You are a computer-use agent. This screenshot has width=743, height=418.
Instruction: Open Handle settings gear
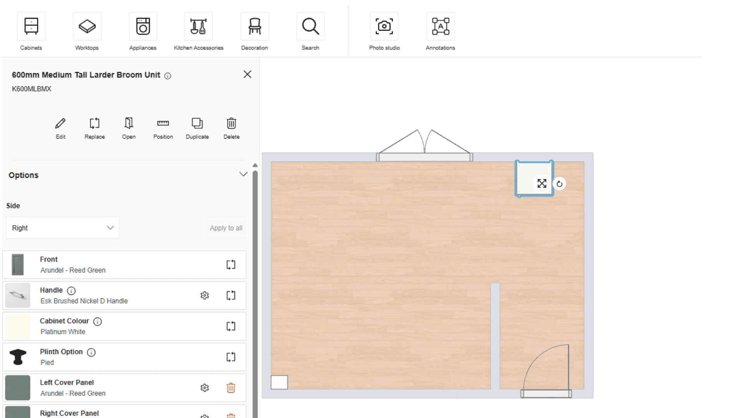(205, 296)
